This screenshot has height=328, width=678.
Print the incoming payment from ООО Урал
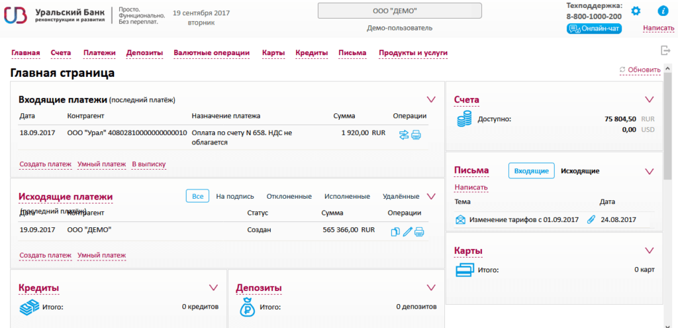(416, 135)
